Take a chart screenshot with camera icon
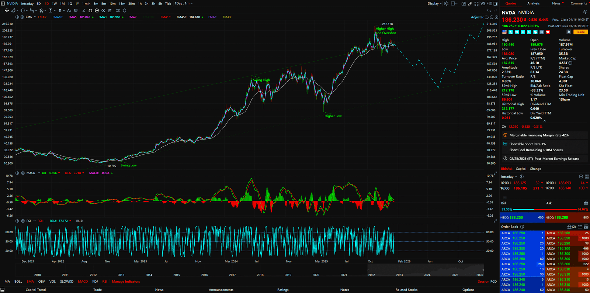This screenshot has height=293, width=590. (464, 4)
